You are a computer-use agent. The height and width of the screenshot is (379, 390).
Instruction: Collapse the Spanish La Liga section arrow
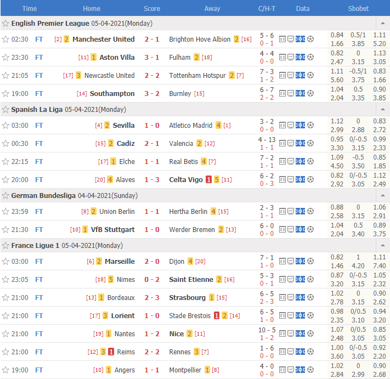click(383, 110)
